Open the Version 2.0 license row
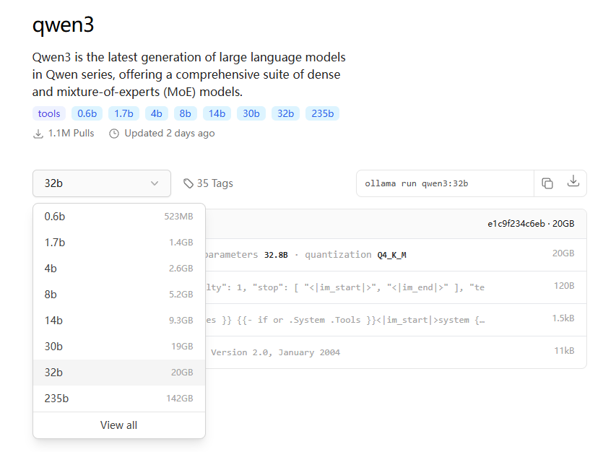The height and width of the screenshot is (452, 603). coord(396,352)
